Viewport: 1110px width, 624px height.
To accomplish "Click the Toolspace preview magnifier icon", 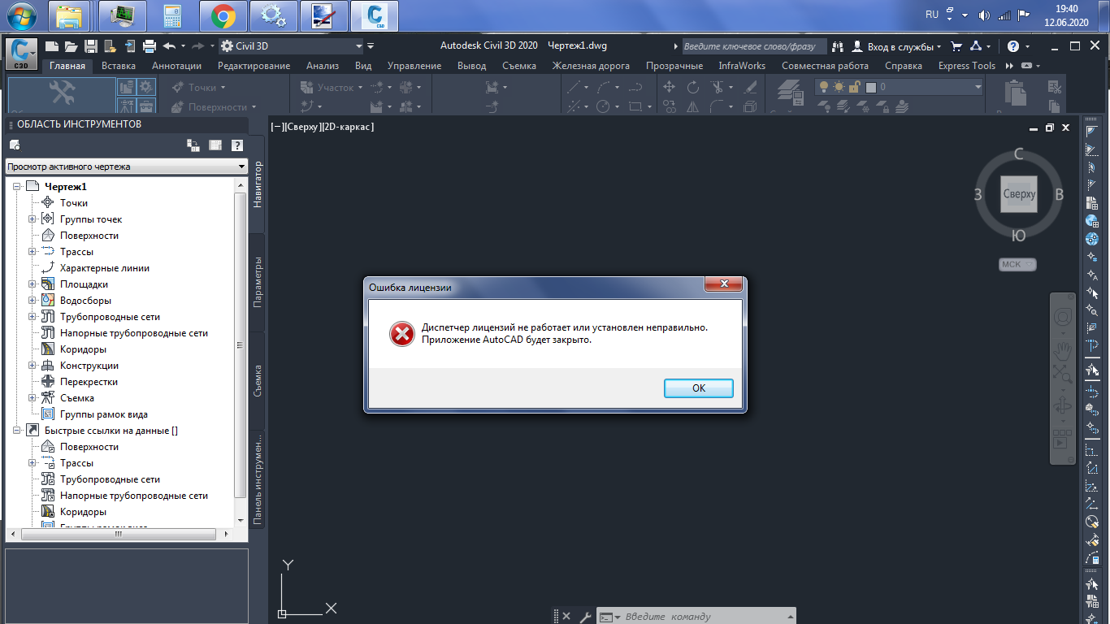I will 14,145.
